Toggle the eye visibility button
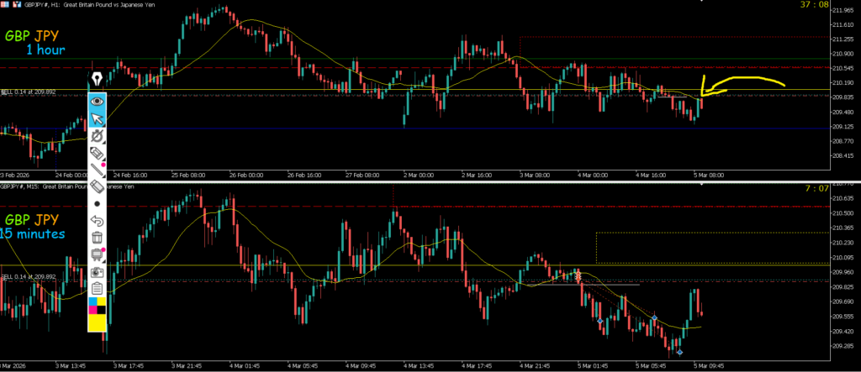The height and width of the screenshot is (372, 861). point(98,100)
